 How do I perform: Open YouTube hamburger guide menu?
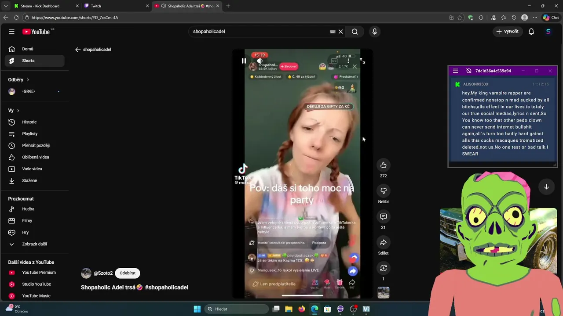point(11,32)
